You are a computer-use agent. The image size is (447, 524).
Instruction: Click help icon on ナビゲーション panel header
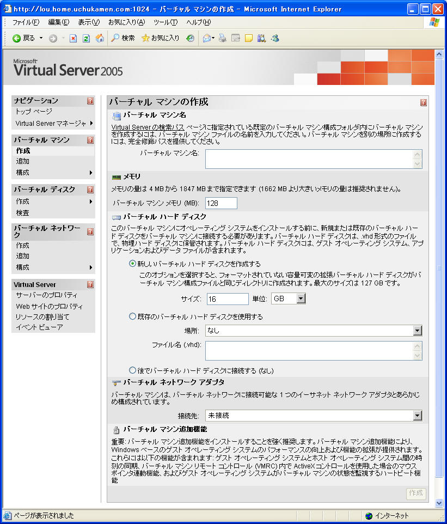click(90, 101)
